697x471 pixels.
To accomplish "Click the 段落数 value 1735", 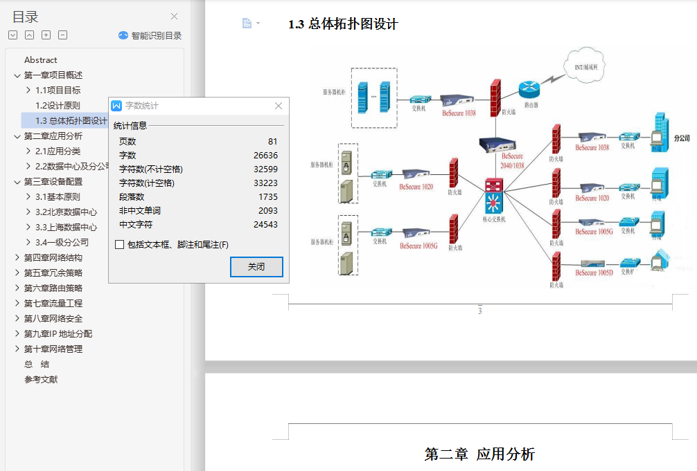I will click(x=267, y=196).
